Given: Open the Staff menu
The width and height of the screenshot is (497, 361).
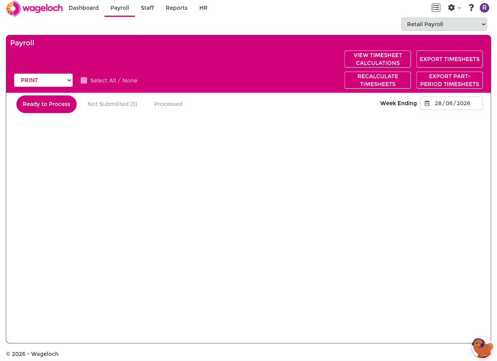Looking at the screenshot, I should tap(147, 8).
